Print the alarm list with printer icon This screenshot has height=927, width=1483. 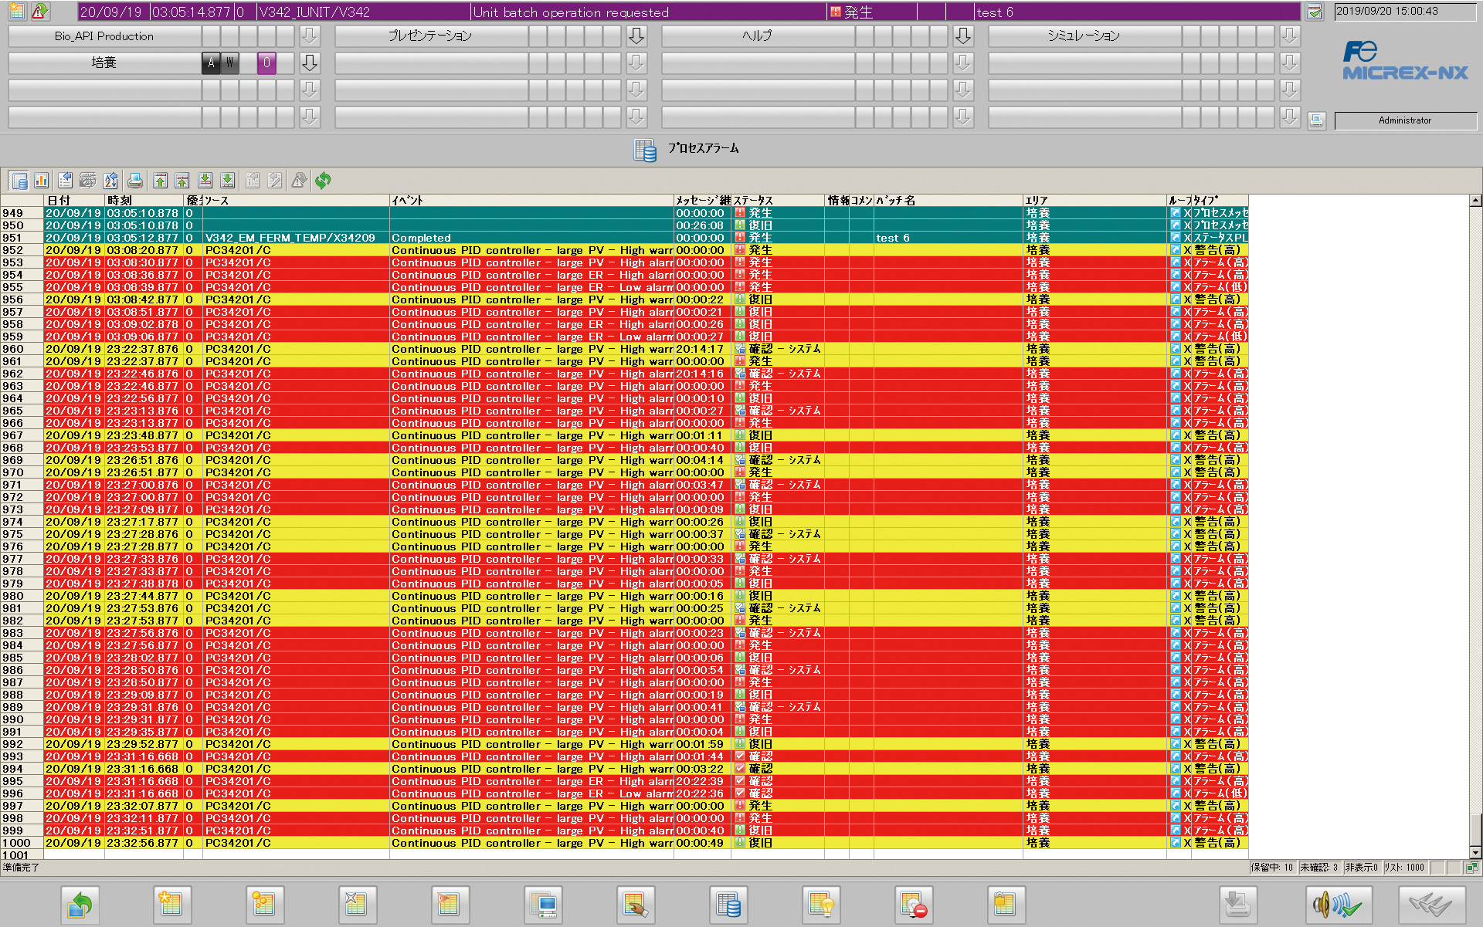(x=135, y=181)
